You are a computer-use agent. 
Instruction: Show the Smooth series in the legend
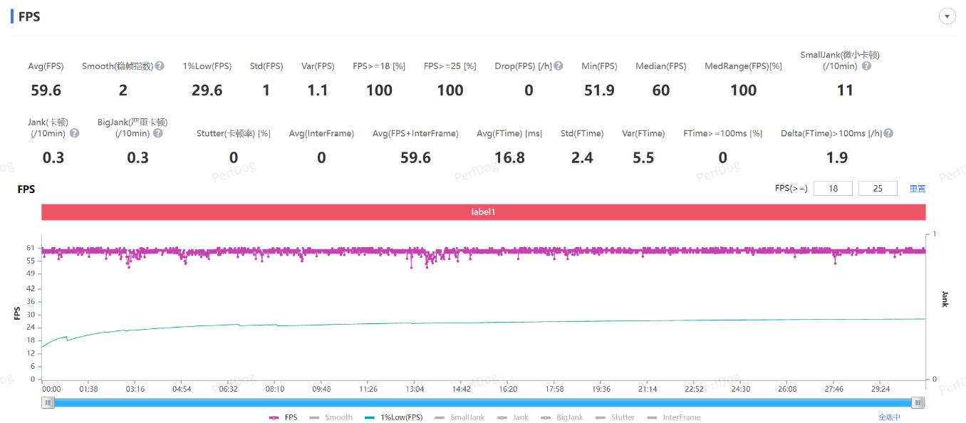[331, 417]
